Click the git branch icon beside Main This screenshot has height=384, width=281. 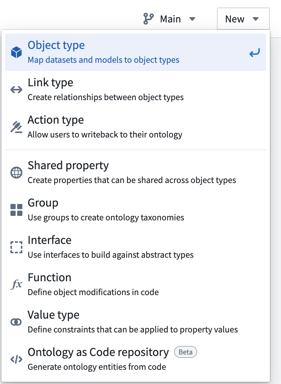point(148,19)
